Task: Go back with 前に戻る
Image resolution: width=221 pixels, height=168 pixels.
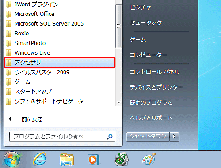Action: pyautogui.click(x=32, y=119)
